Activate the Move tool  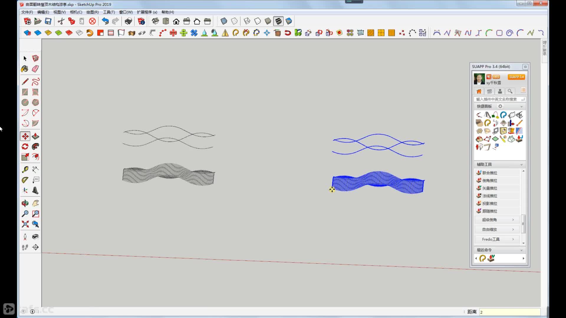pos(25,136)
